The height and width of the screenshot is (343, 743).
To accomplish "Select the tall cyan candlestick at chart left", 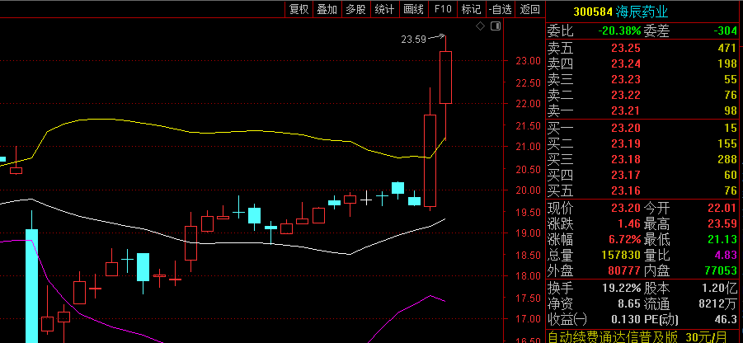I will click(31, 285).
